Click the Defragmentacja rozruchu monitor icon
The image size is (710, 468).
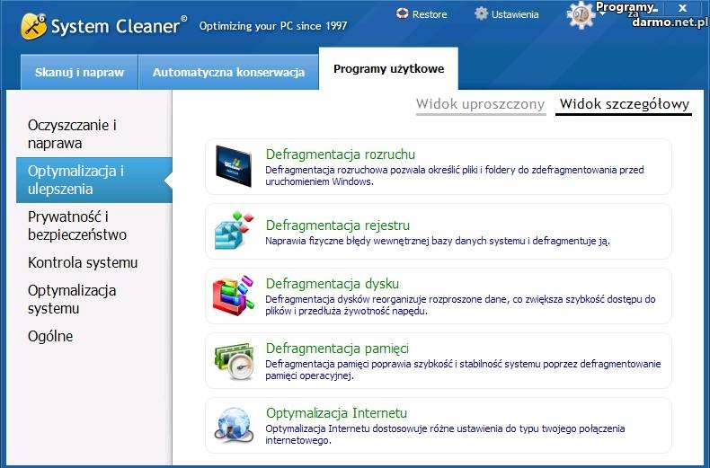(x=235, y=166)
